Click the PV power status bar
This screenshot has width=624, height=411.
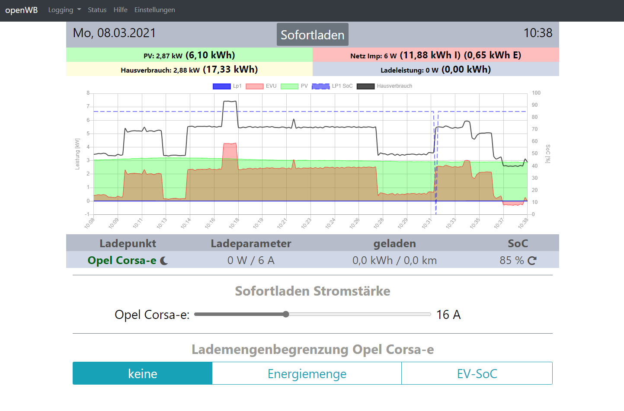click(189, 55)
